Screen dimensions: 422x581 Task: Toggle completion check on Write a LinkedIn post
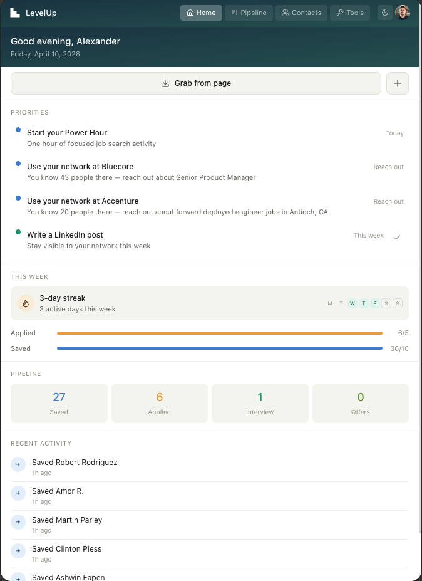pos(397,236)
